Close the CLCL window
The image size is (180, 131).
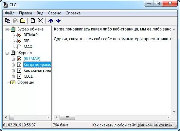(170, 4)
